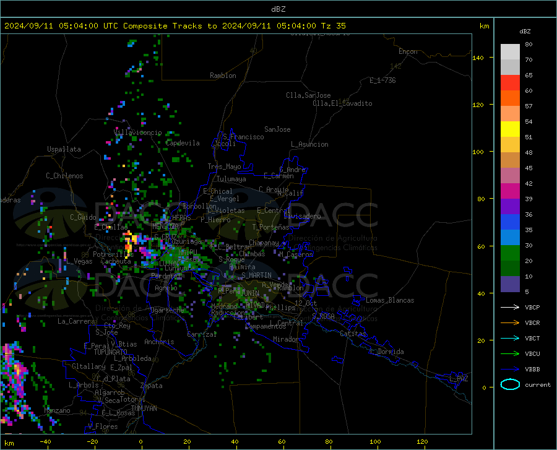The image size is (557, 450).
Task: Click the TUPUNGATO map label
Action: coord(111,352)
